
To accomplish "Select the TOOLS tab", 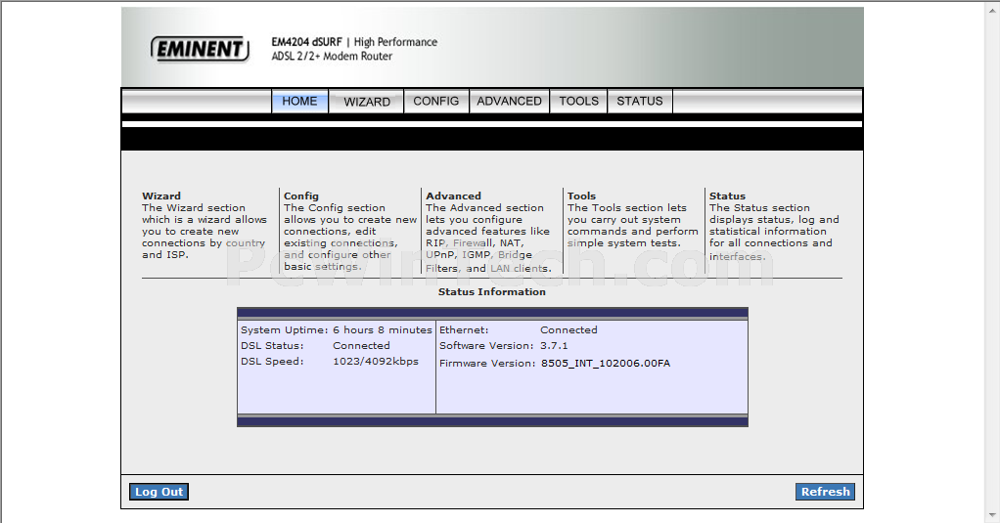I will pyautogui.click(x=579, y=102).
